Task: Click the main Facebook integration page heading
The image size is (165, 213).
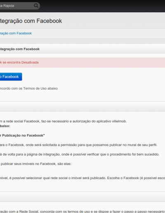Action: (31, 21)
